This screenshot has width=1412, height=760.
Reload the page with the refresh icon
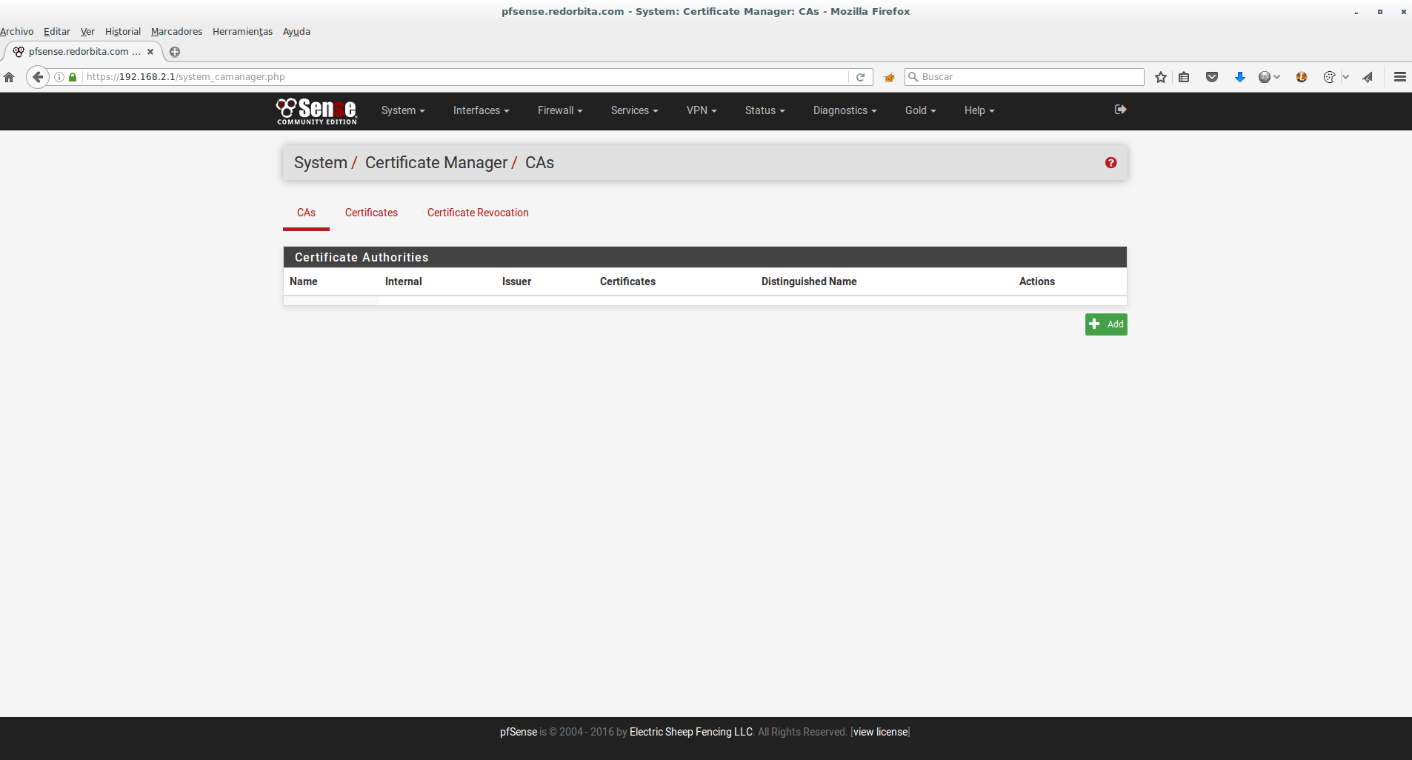(x=860, y=77)
